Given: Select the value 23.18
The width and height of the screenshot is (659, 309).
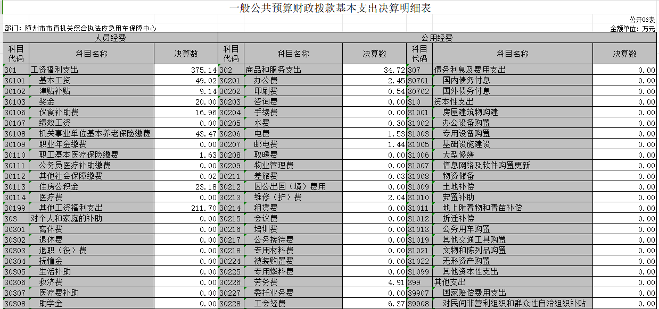Looking at the screenshot, I should point(186,186).
